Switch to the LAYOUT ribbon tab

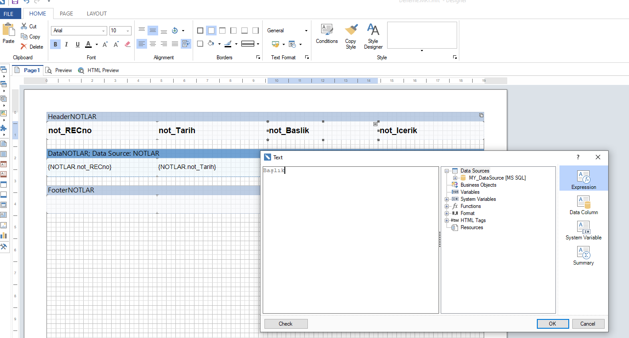point(97,14)
